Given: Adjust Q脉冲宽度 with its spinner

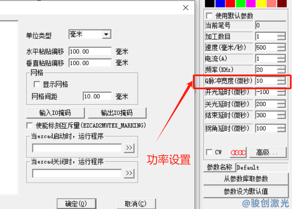Looking at the screenshot, I should (281, 81).
